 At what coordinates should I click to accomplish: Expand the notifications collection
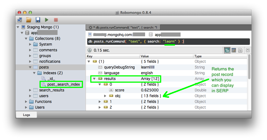pyautogui.click(x=30, y=61)
